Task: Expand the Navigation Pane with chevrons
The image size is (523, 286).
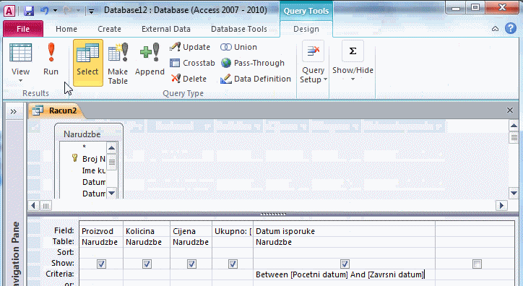Action: [13, 111]
